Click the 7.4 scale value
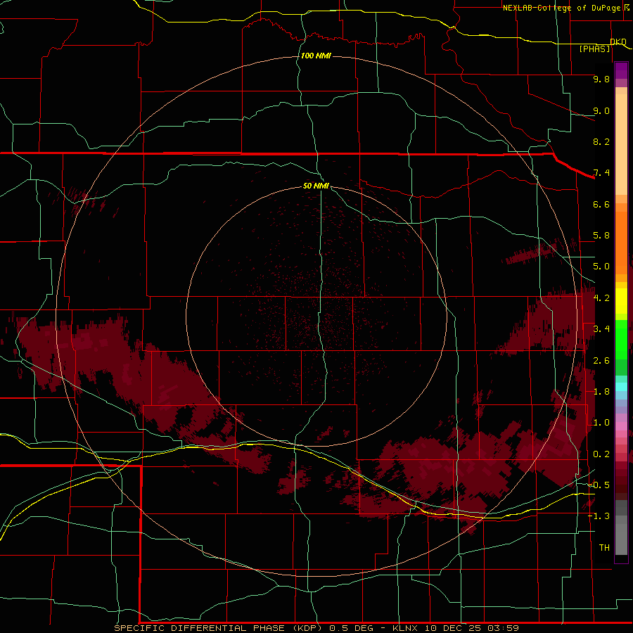Screen dimensions: 633x633 tap(601, 173)
